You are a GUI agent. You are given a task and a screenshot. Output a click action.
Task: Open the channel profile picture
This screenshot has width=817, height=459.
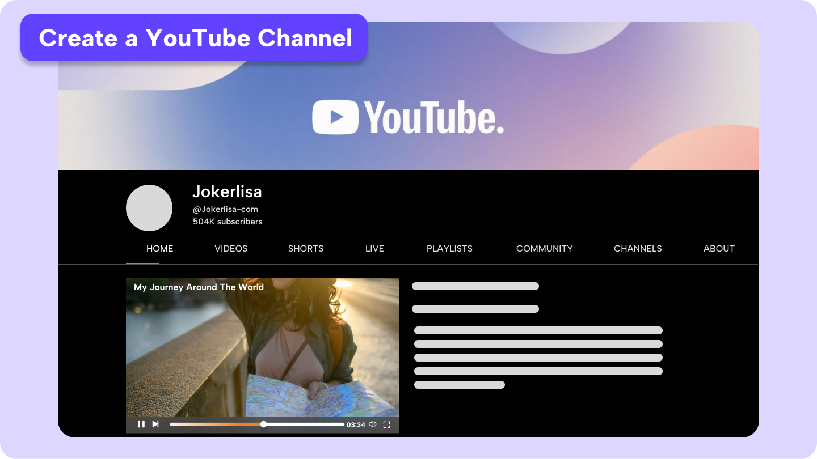click(149, 208)
